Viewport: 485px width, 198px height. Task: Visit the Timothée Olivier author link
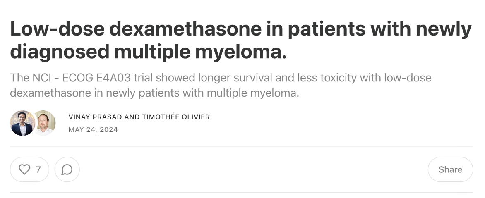[176, 117]
